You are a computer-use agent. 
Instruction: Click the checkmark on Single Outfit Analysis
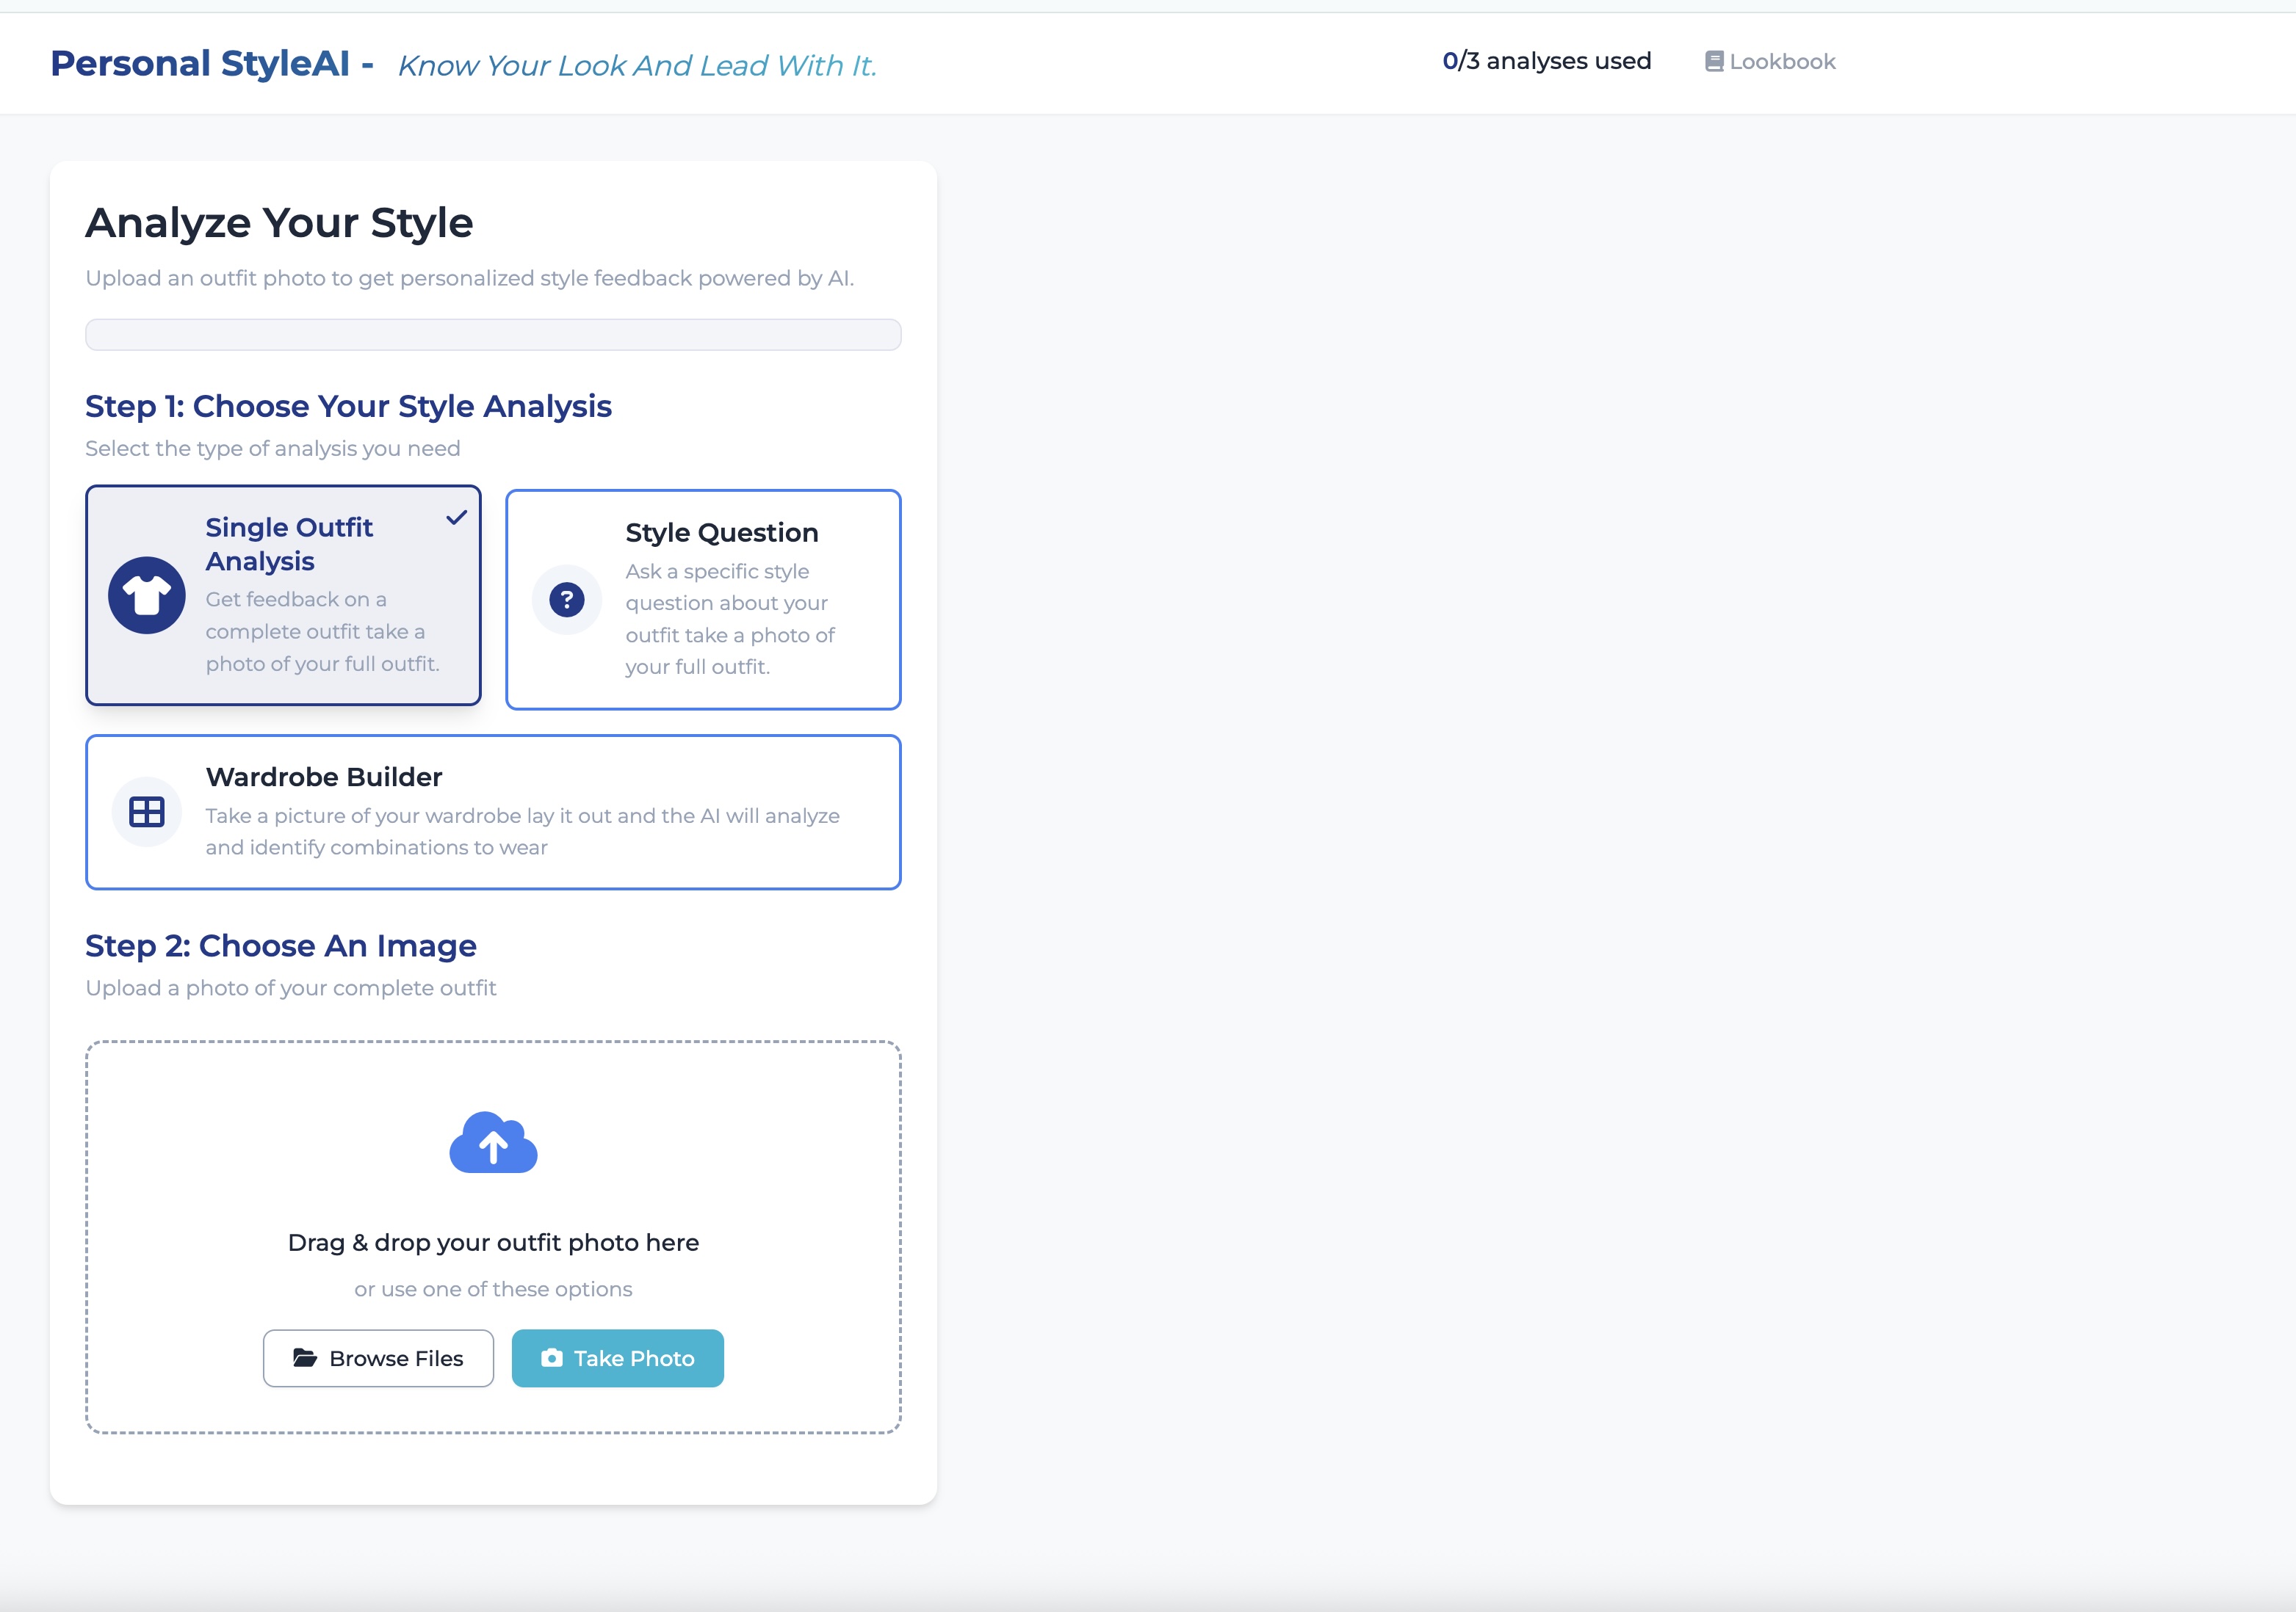pyautogui.click(x=457, y=518)
